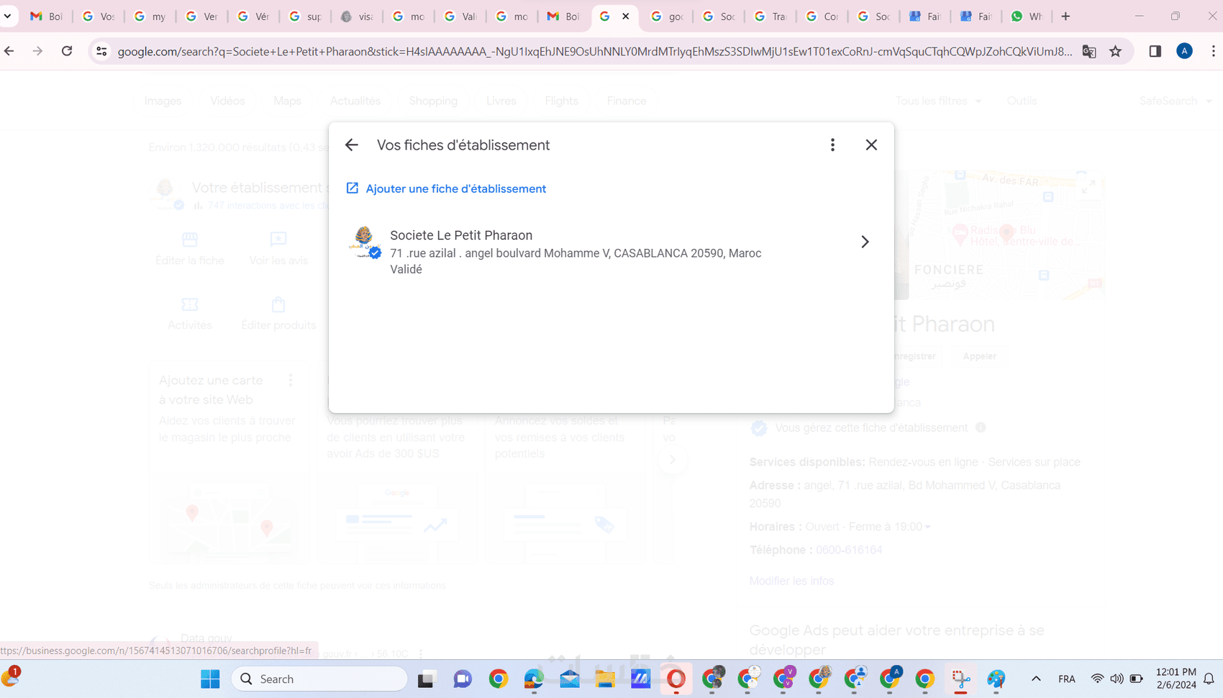1223x698 pixels.
Task: Click info icon beside Vous gérez cette fiche
Action: [981, 427]
